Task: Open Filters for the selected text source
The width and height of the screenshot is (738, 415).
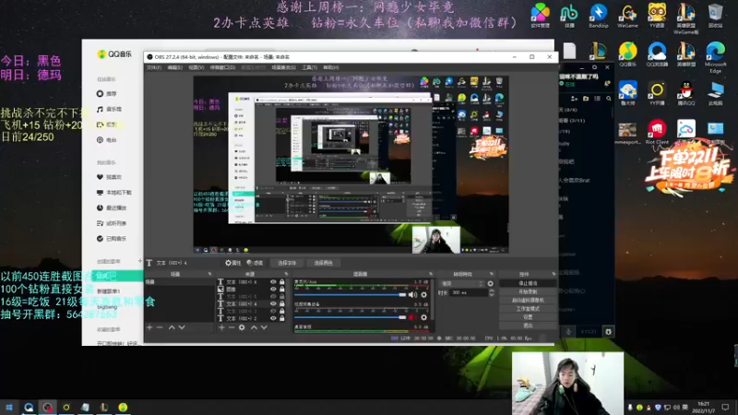Action: coord(256,263)
